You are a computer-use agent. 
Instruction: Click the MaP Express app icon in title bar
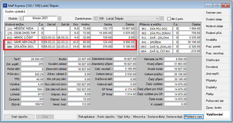[x=5, y=6]
